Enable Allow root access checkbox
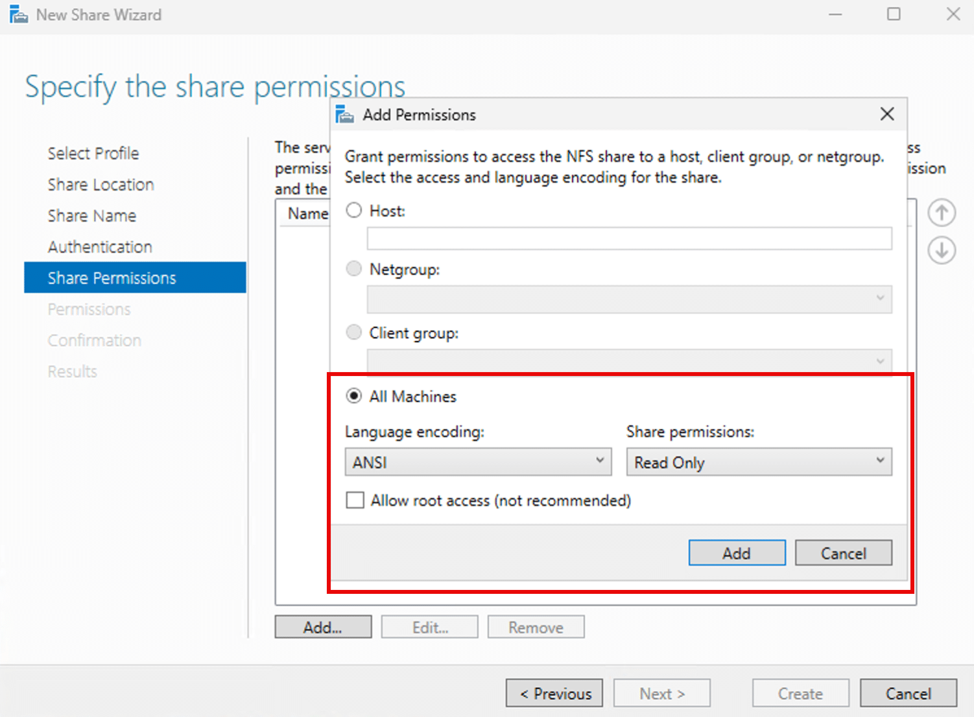Viewport: 974px width, 717px height. (x=355, y=500)
